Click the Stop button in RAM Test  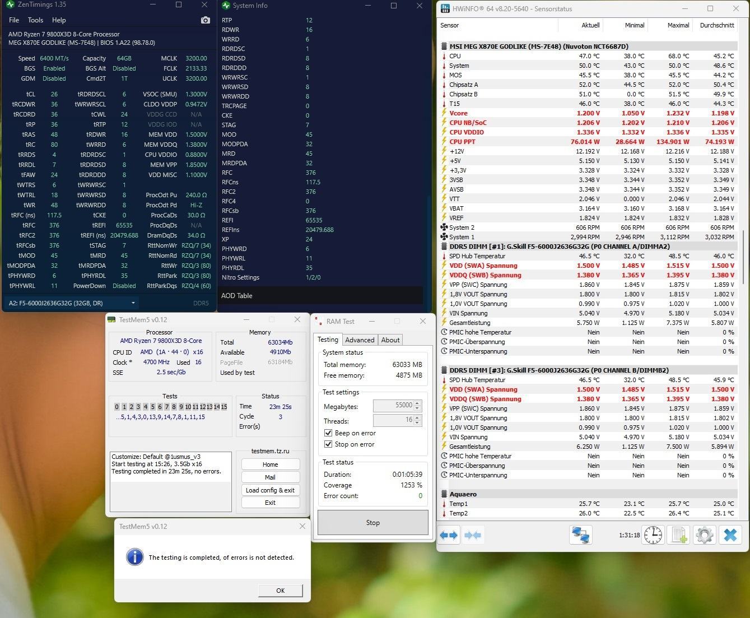click(x=373, y=523)
